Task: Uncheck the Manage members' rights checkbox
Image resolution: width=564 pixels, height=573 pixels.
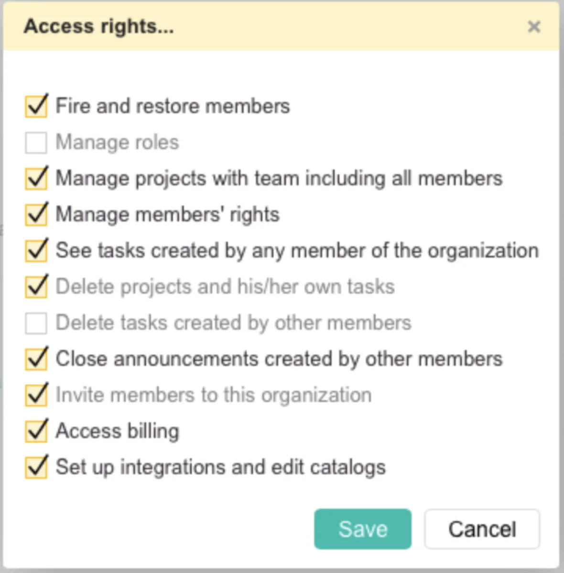Action: [x=36, y=214]
